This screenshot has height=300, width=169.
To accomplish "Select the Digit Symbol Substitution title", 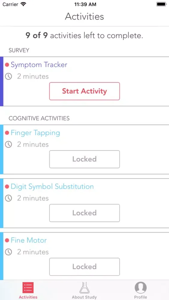I will (52, 187).
